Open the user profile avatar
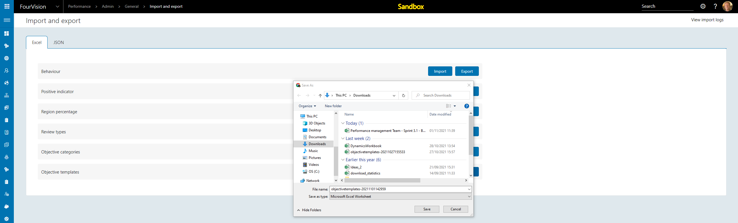Screen dimensions: 738x223 click(727, 6)
